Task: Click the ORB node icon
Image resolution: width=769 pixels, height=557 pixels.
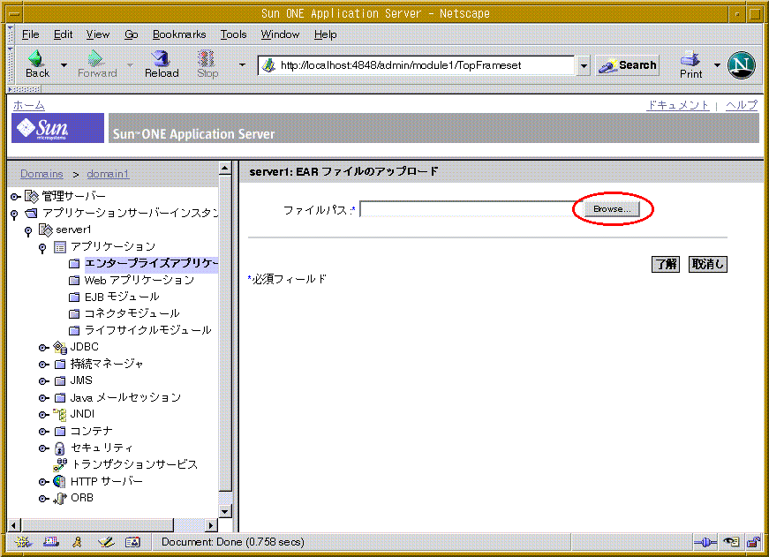Action: 60,498
